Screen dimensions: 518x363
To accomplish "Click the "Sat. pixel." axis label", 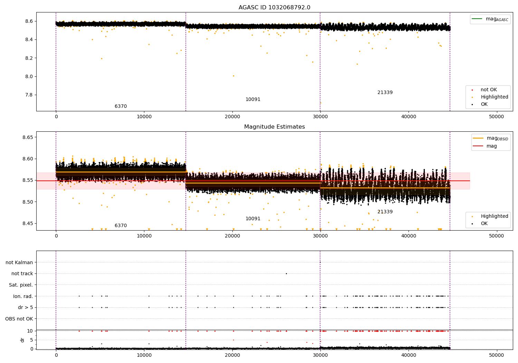I will (x=21, y=285).
